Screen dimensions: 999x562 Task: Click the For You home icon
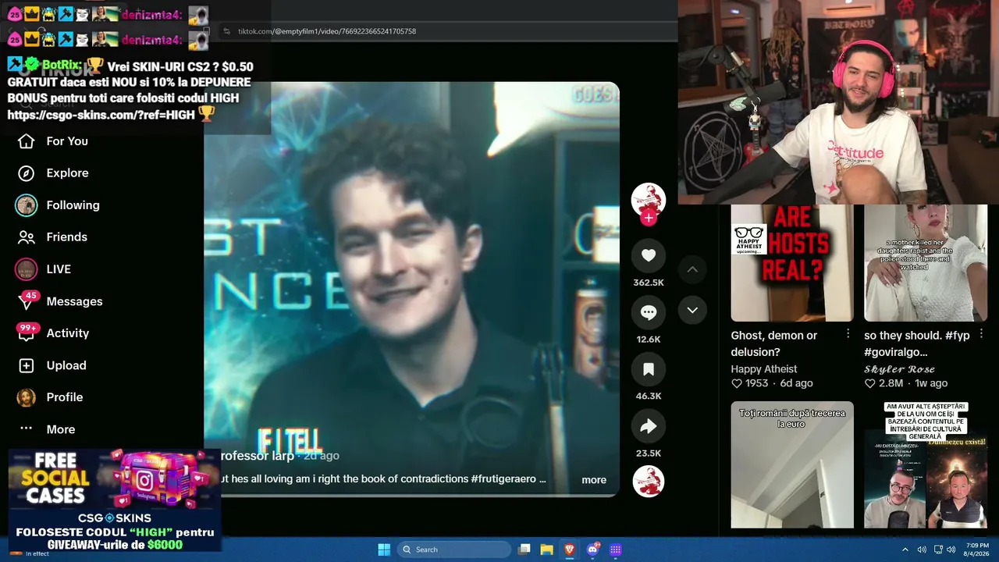pos(27,141)
